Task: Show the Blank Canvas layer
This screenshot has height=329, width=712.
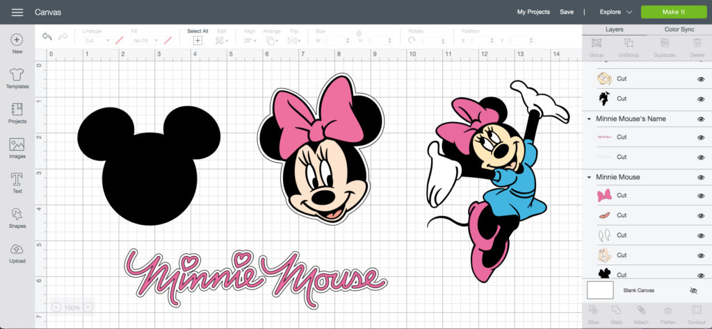Action: click(x=693, y=291)
